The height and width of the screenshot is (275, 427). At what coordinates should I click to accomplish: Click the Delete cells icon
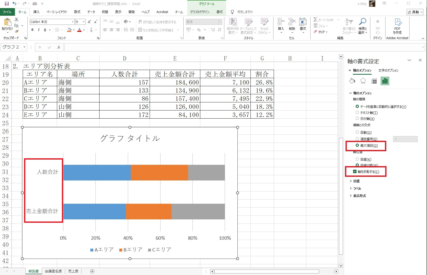coord(292,22)
